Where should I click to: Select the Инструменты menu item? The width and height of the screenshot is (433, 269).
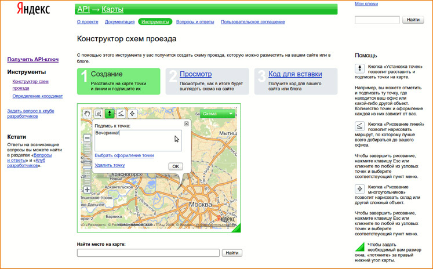pos(155,22)
